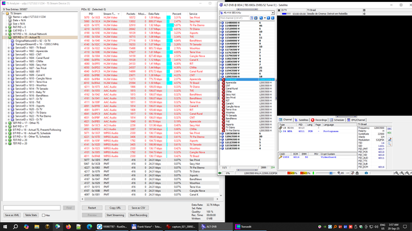This screenshot has height=231, width=412.
Task: Click the DEC display toggle in channel info
Action: tap(389, 128)
